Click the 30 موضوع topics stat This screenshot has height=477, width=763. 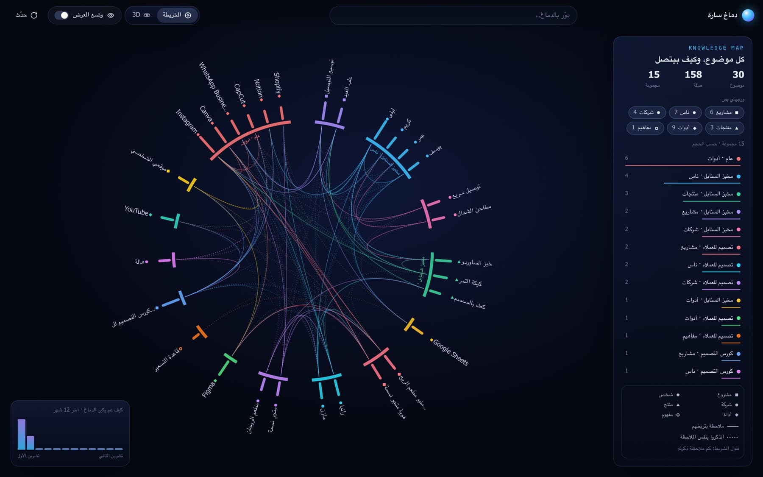pyautogui.click(x=738, y=78)
